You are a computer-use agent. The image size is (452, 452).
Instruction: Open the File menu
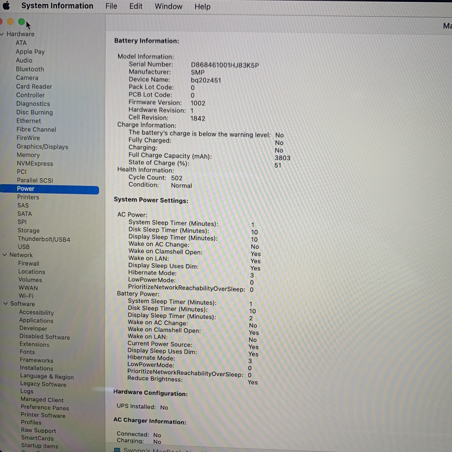pos(111,6)
